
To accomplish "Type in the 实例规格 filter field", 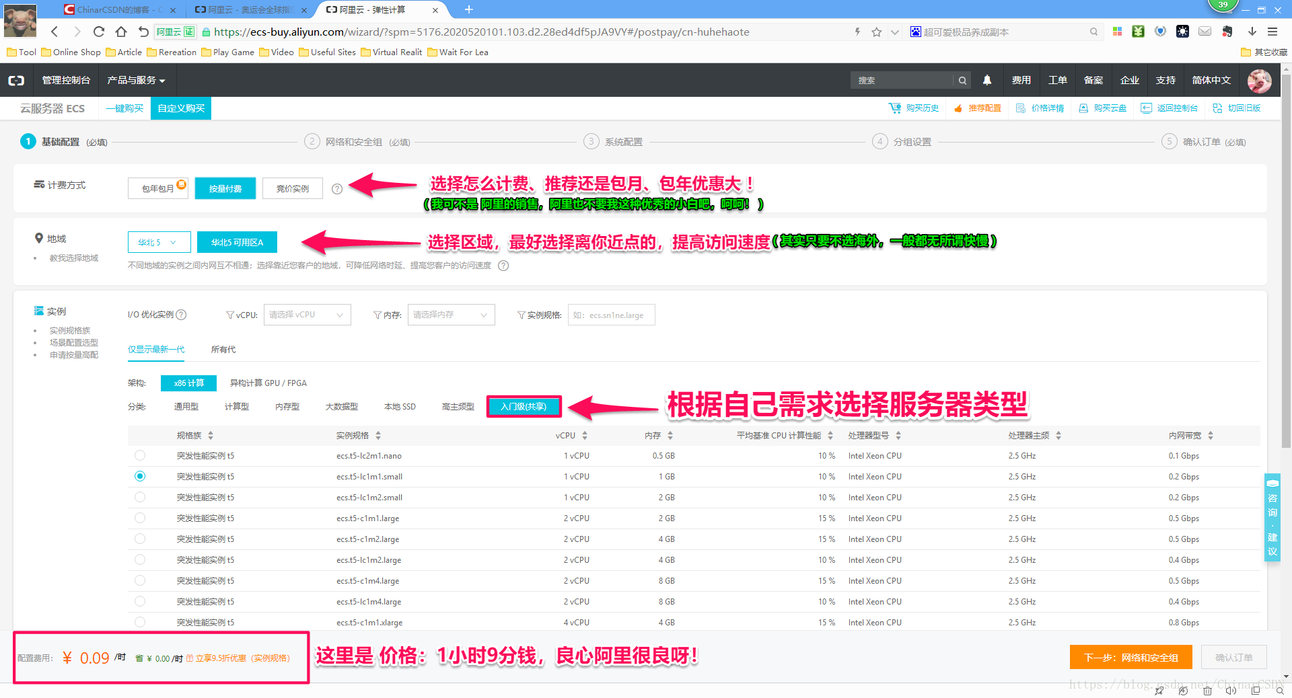I will 611,315.
